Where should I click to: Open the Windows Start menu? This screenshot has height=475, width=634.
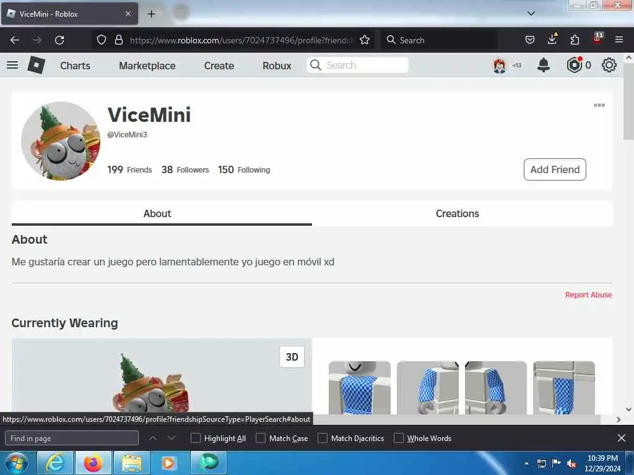17,463
